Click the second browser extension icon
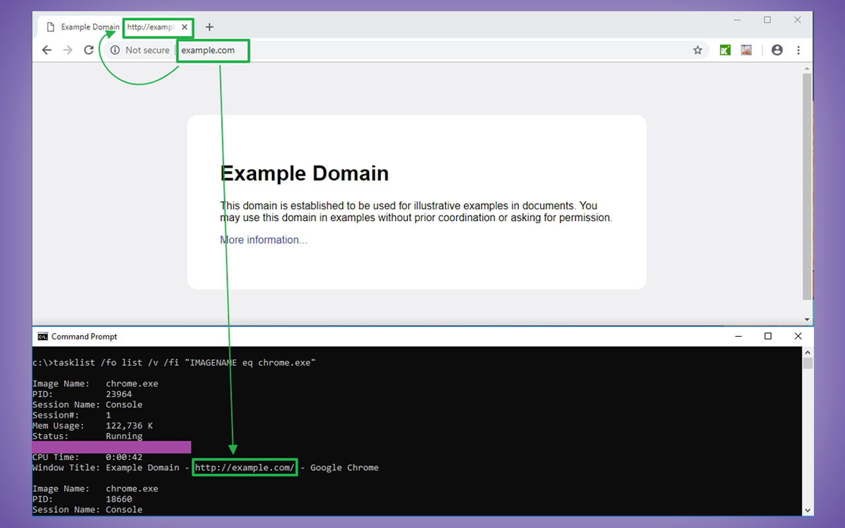This screenshot has width=845, height=528. 746,49
